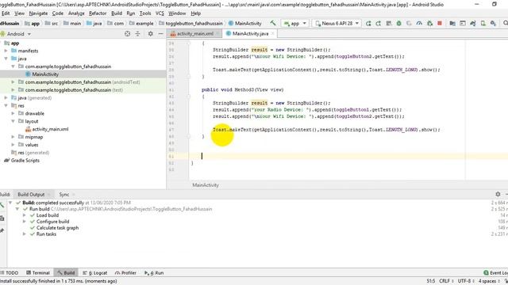Expand the drawable folder
This screenshot has height=285, width=508.
[x=13, y=113]
